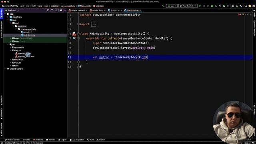Expand the manifests folder
Screen dimensions: 256x144
click(8, 17)
